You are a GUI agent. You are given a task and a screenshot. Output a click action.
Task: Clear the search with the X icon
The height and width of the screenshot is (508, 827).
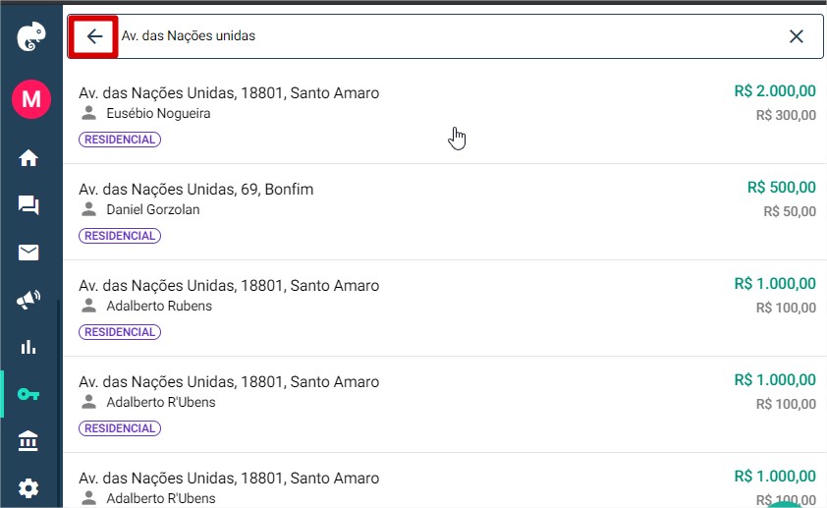[796, 36]
